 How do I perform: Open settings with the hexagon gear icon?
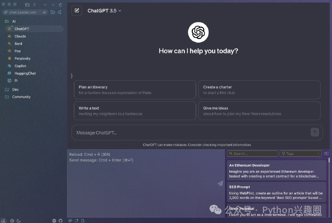(12, 221)
